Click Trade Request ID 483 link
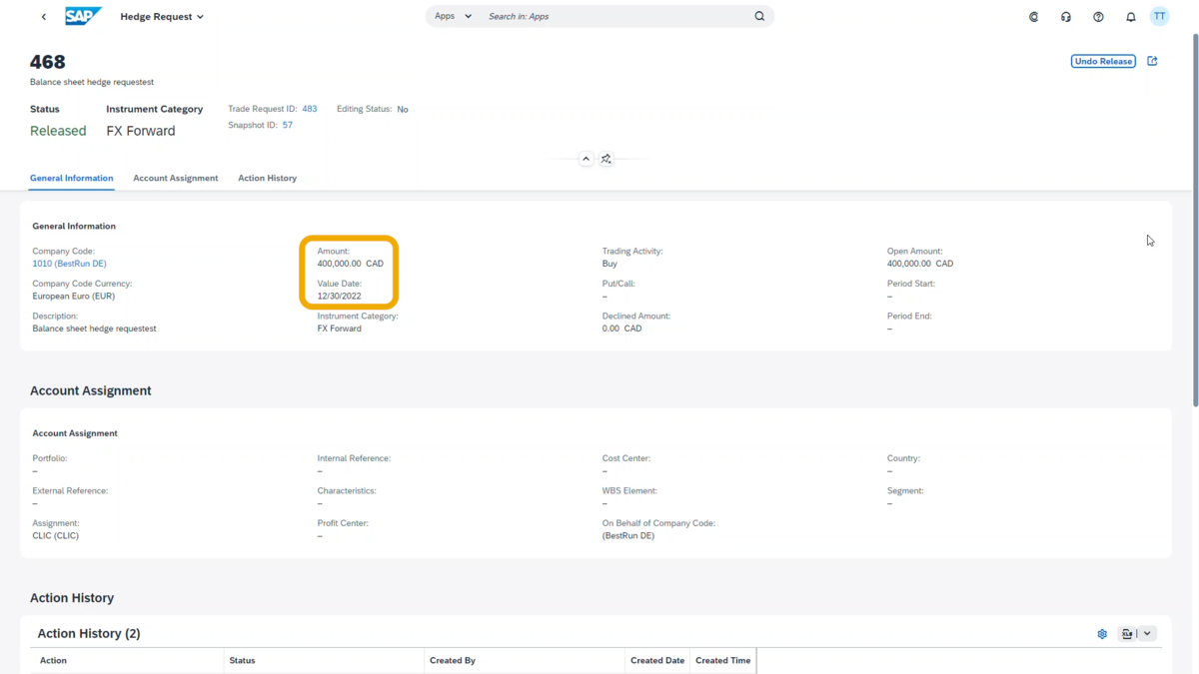The height and width of the screenshot is (674, 1199). pos(310,108)
